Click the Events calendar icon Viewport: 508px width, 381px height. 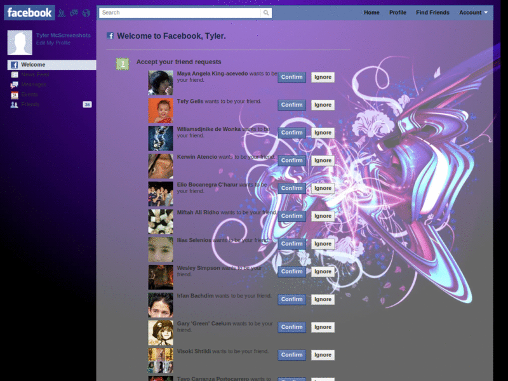tap(14, 95)
